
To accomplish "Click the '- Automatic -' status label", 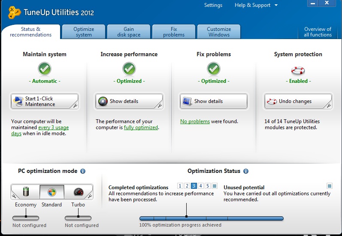I will pos(45,81).
